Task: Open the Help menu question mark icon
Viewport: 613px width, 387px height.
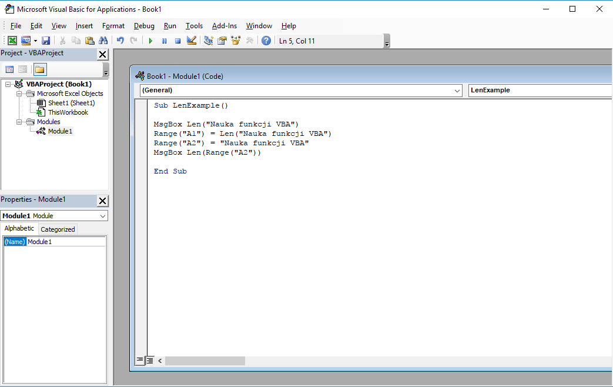Action: [x=266, y=40]
